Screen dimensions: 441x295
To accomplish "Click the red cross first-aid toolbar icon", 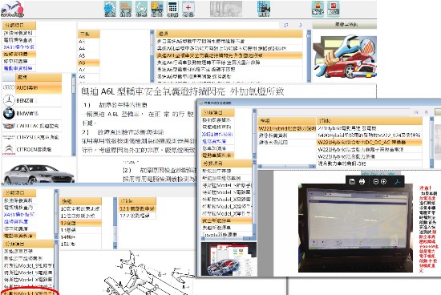I will click(188, 9).
